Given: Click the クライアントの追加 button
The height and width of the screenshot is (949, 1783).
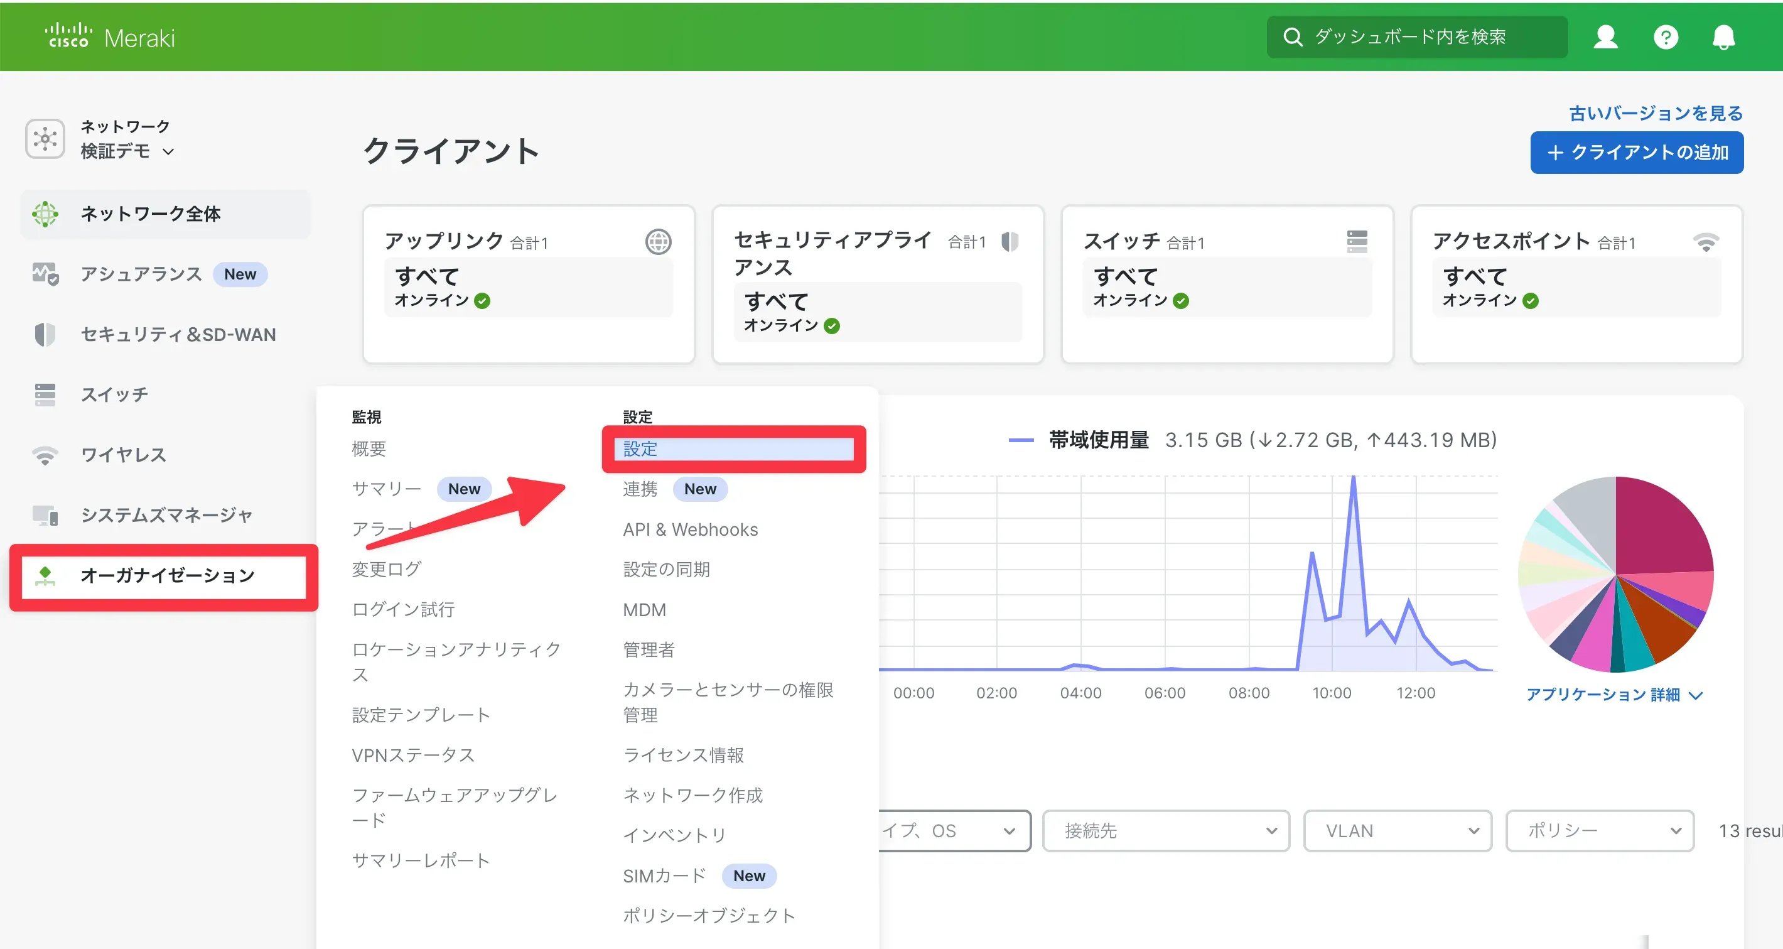Looking at the screenshot, I should click(1636, 152).
